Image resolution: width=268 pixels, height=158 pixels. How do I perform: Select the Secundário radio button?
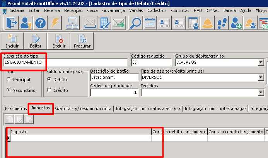[9, 90]
